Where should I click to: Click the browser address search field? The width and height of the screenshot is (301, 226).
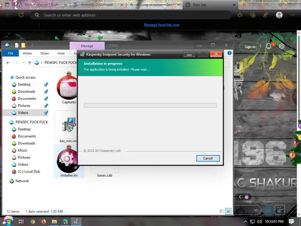[x=131, y=15]
